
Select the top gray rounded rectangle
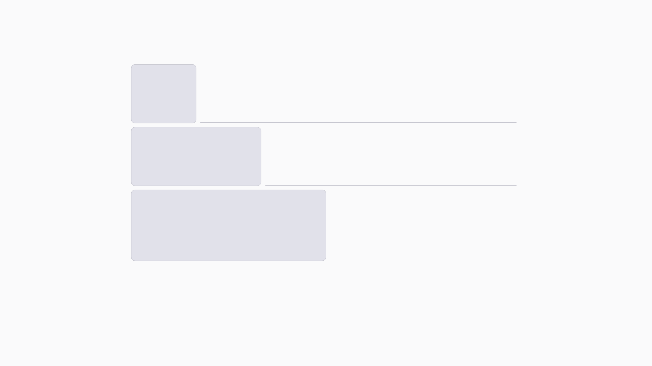click(x=164, y=94)
